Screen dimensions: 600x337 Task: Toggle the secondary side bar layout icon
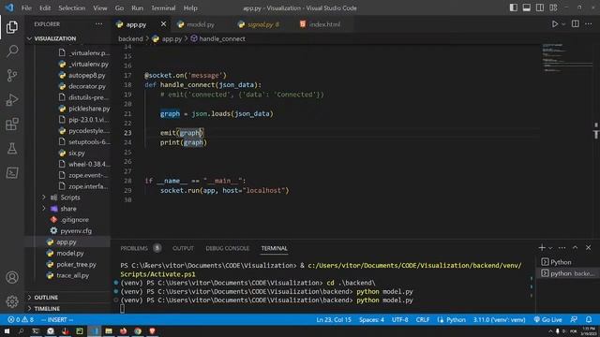coord(540,7)
